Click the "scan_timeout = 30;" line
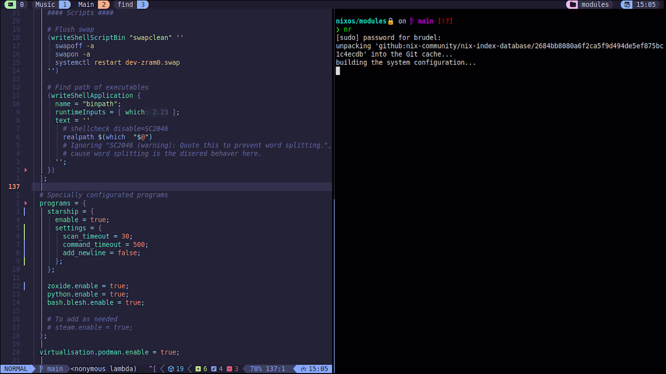 (x=98, y=236)
